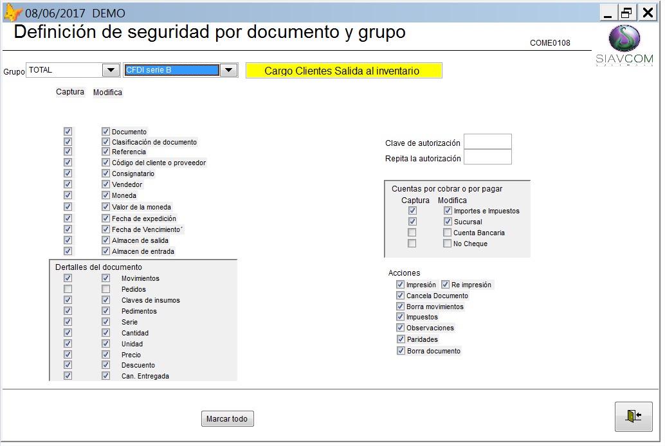Screen dimensions: 665x446
Task: Minimize the window
Action: [608, 13]
